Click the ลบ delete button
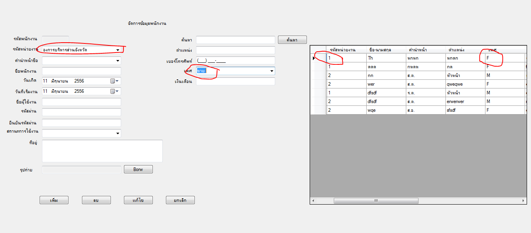The image size is (531, 233). click(x=96, y=200)
